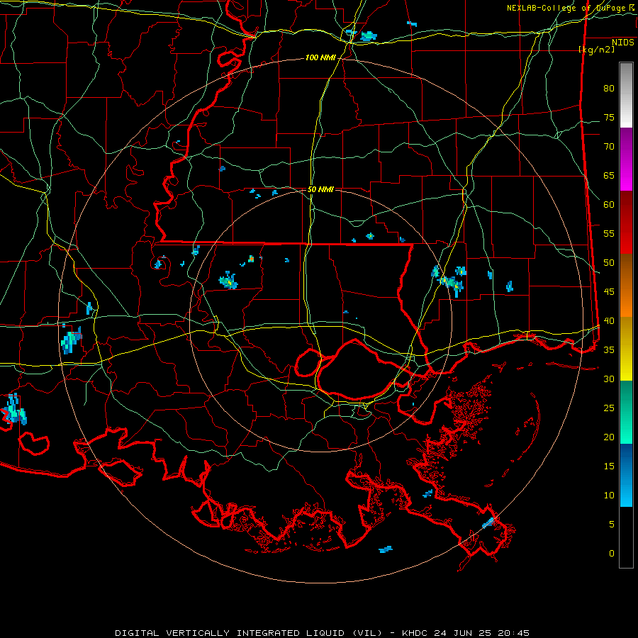Click scale value 75 on the legend
Image resolution: width=638 pixels, height=638 pixels.
click(x=609, y=117)
